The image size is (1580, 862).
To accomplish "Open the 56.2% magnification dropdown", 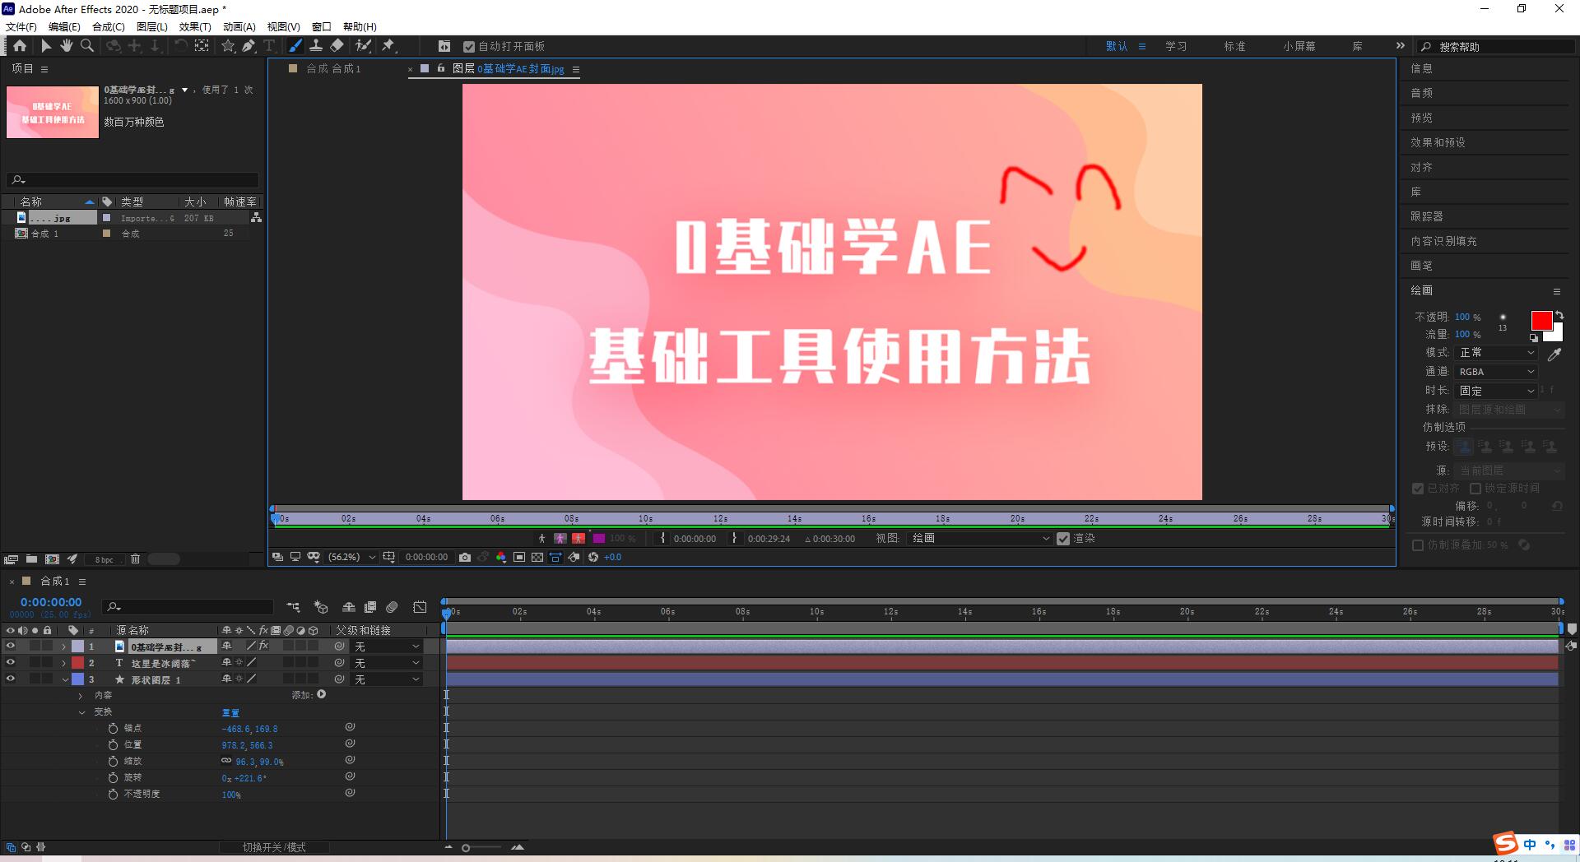I will (351, 557).
